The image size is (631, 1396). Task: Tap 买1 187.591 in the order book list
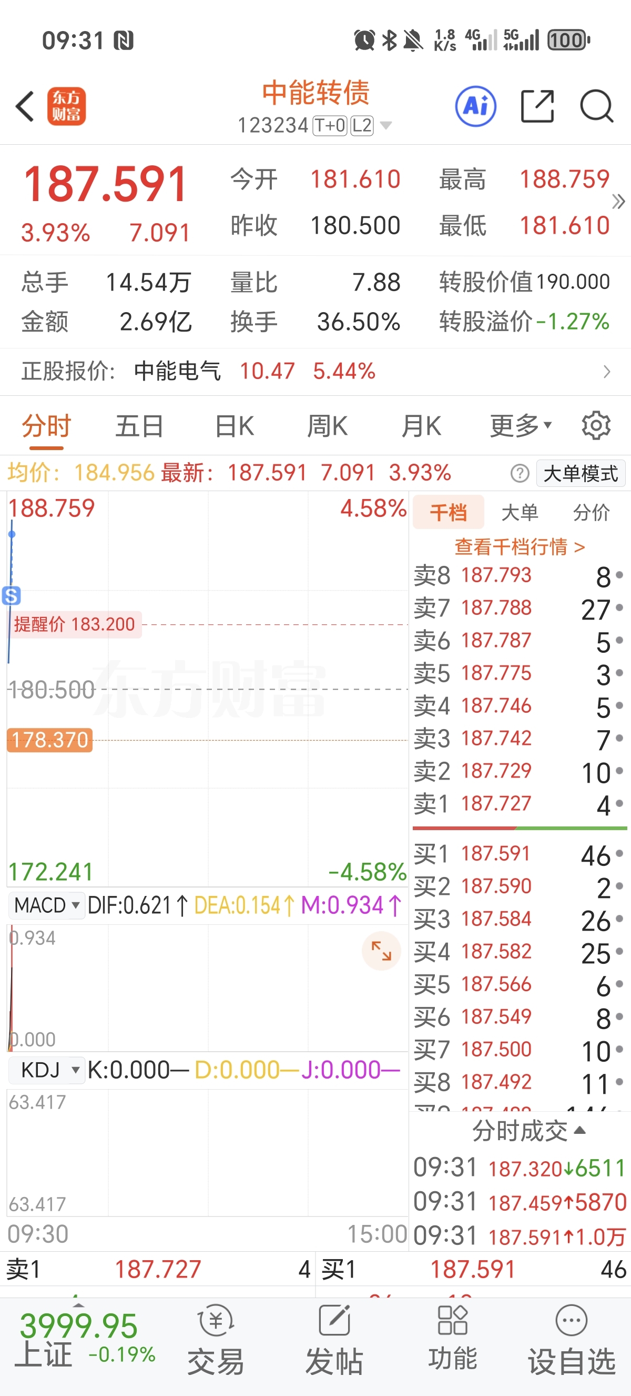(519, 854)
